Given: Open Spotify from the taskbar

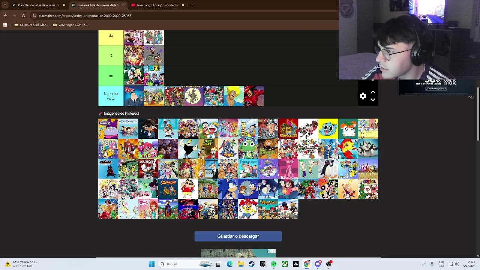Looking at the screenshot, I should (274, 264).
